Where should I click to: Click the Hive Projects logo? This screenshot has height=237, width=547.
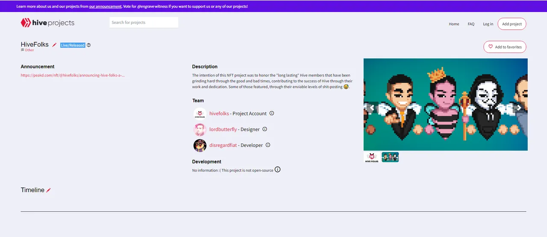coord(47,23)
